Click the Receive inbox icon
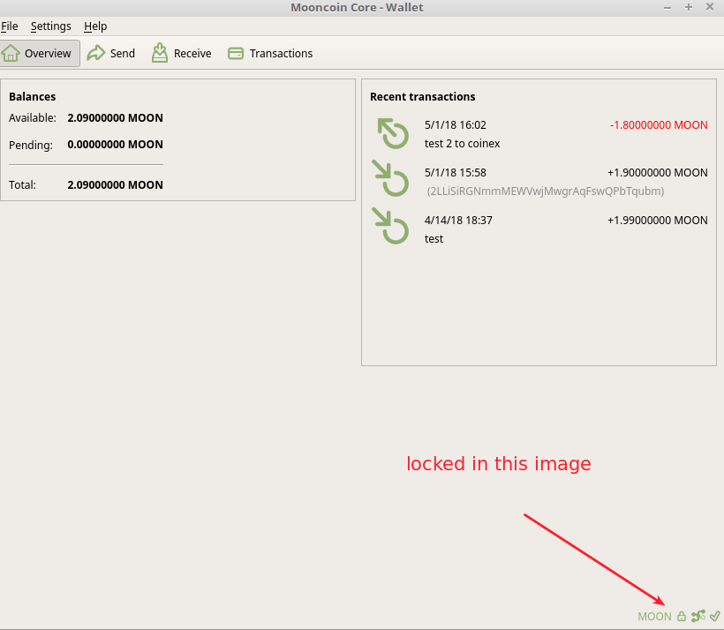 (x=160, y=53)
